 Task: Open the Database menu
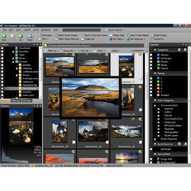tap(46, 30)
